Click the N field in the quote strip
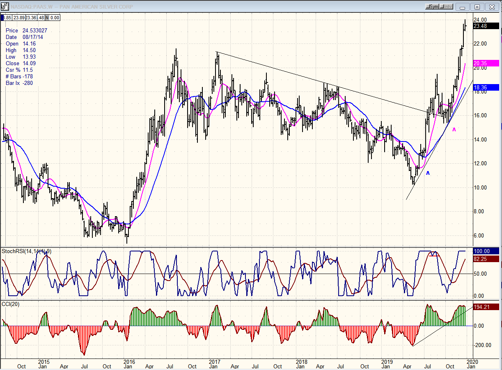The height and width of the screenshot is (370, 502). 47,18
